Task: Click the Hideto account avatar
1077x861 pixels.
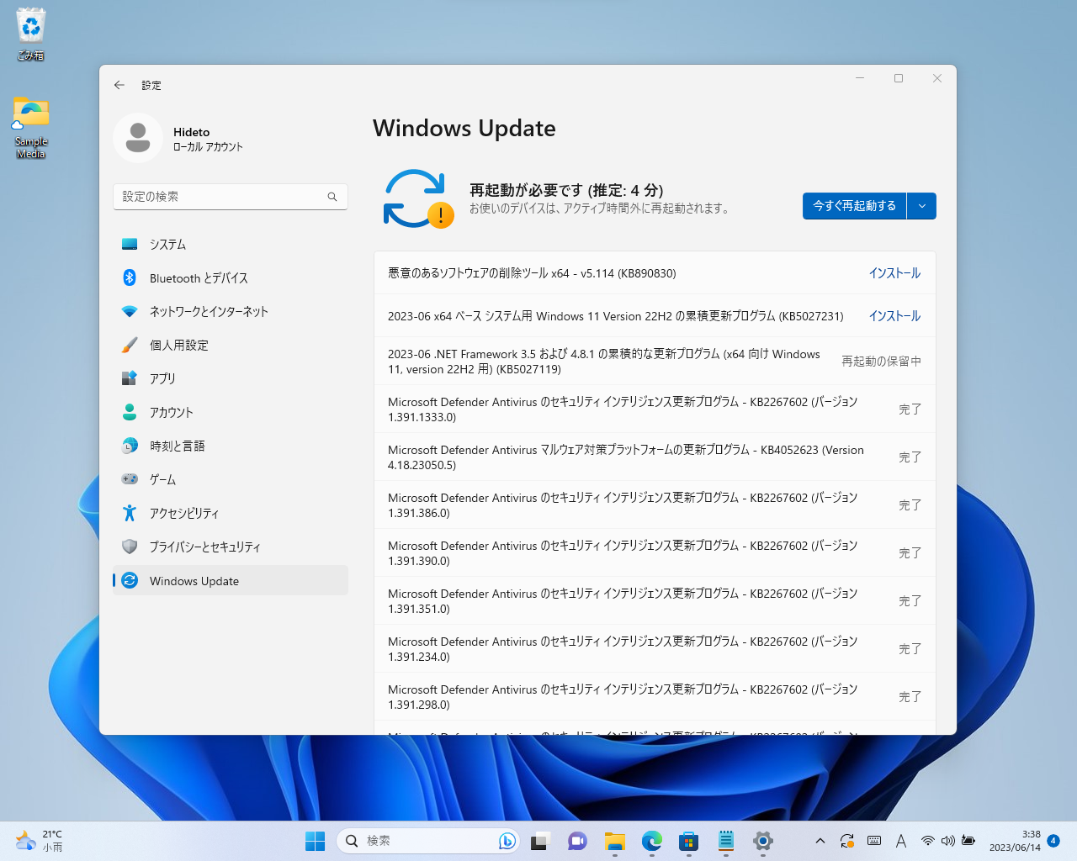Action: (x=137, y=137)
